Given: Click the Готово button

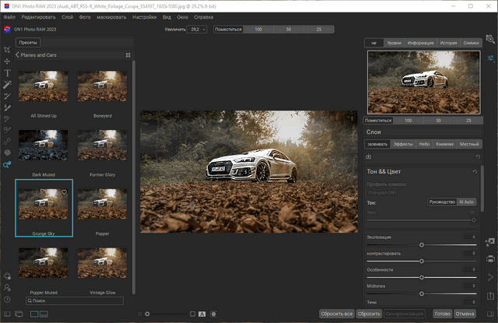Looking at the screenshot, I should point(443,314).
